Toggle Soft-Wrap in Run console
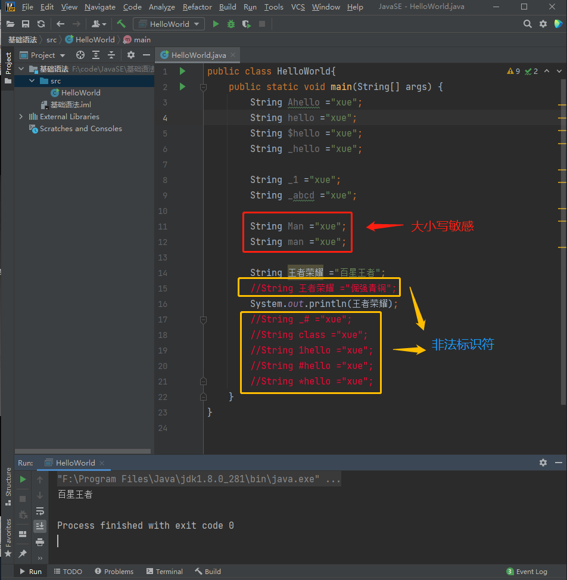This screenshot has width=567, height=580. tap(40, 511)
